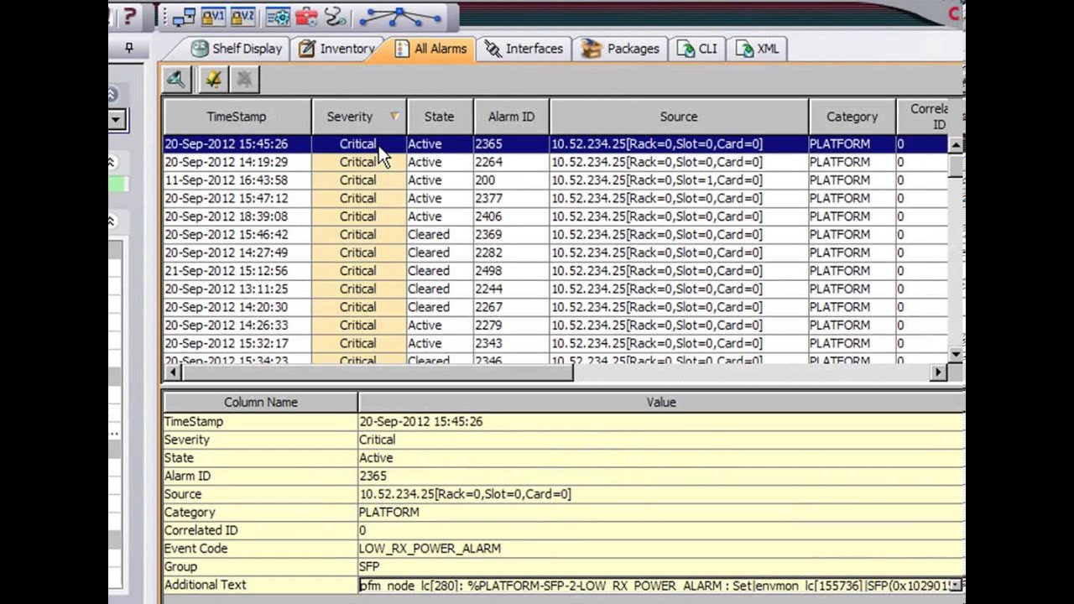Click the Alarm ID value 2365 in details

373,476
